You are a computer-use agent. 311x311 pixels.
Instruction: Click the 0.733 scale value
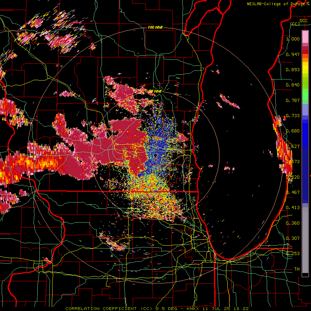(293, 116)
